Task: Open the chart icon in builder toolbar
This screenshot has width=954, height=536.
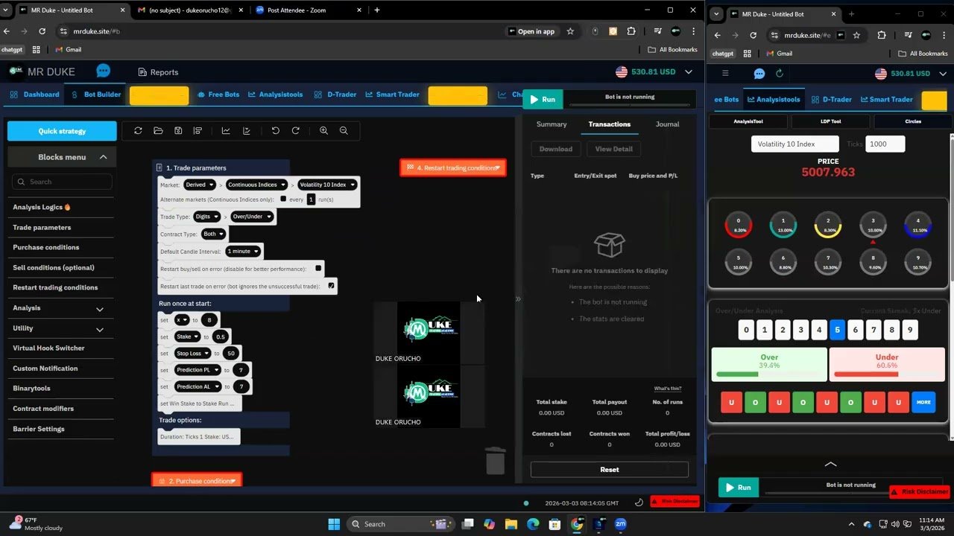Action: coord(226,130)
